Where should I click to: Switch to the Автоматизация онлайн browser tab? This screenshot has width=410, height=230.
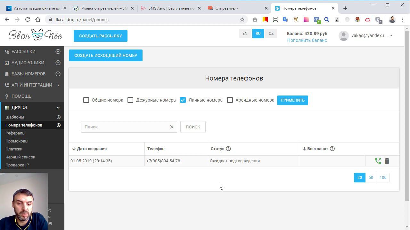[36, 8]
